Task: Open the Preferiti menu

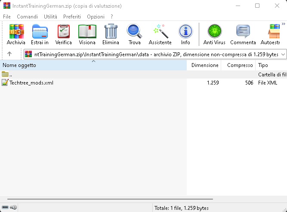Action: point(72,17)
